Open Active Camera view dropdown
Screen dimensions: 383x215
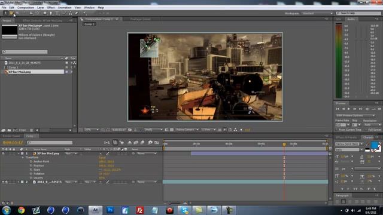coord(187,130)
